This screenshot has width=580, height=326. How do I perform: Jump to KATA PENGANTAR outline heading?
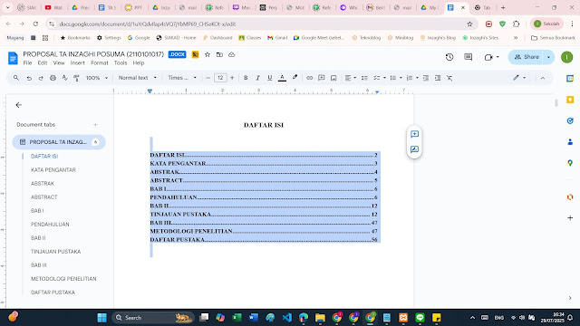53,170
